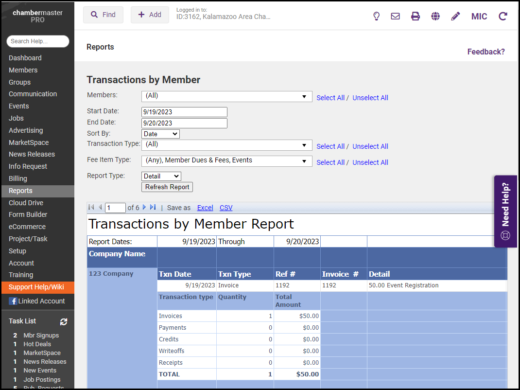The image size is (520, 390).
Task: Expand the Members dropdown
Action: click(226, 96)
